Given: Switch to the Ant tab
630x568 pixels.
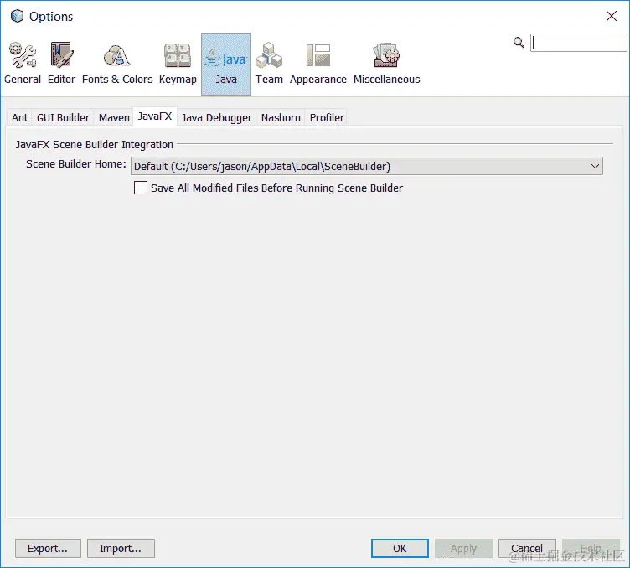Looking at the screenshot, I should [20, 117].
